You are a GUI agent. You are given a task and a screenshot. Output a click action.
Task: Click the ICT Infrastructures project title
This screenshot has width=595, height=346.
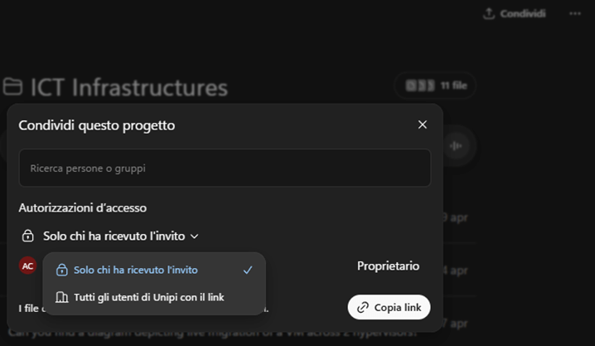click(128, 86)
